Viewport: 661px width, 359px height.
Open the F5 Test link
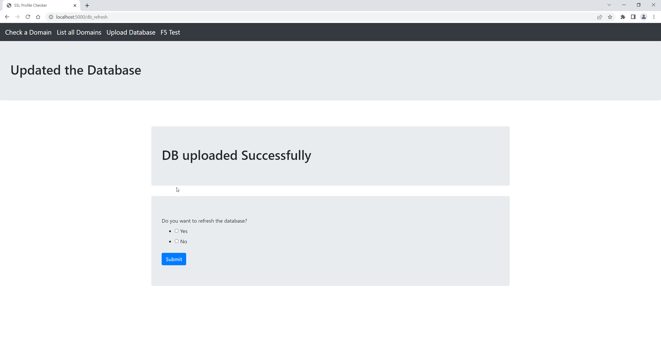pos(170,32)
